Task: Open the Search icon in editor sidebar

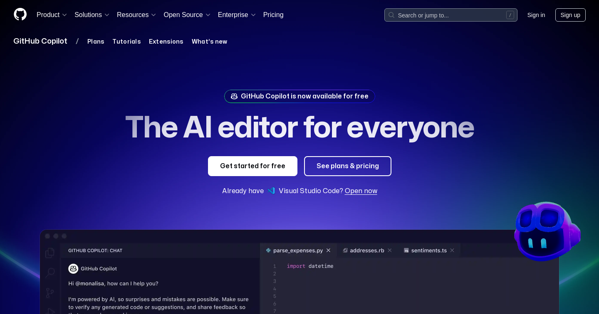Action: pos(50,272)
